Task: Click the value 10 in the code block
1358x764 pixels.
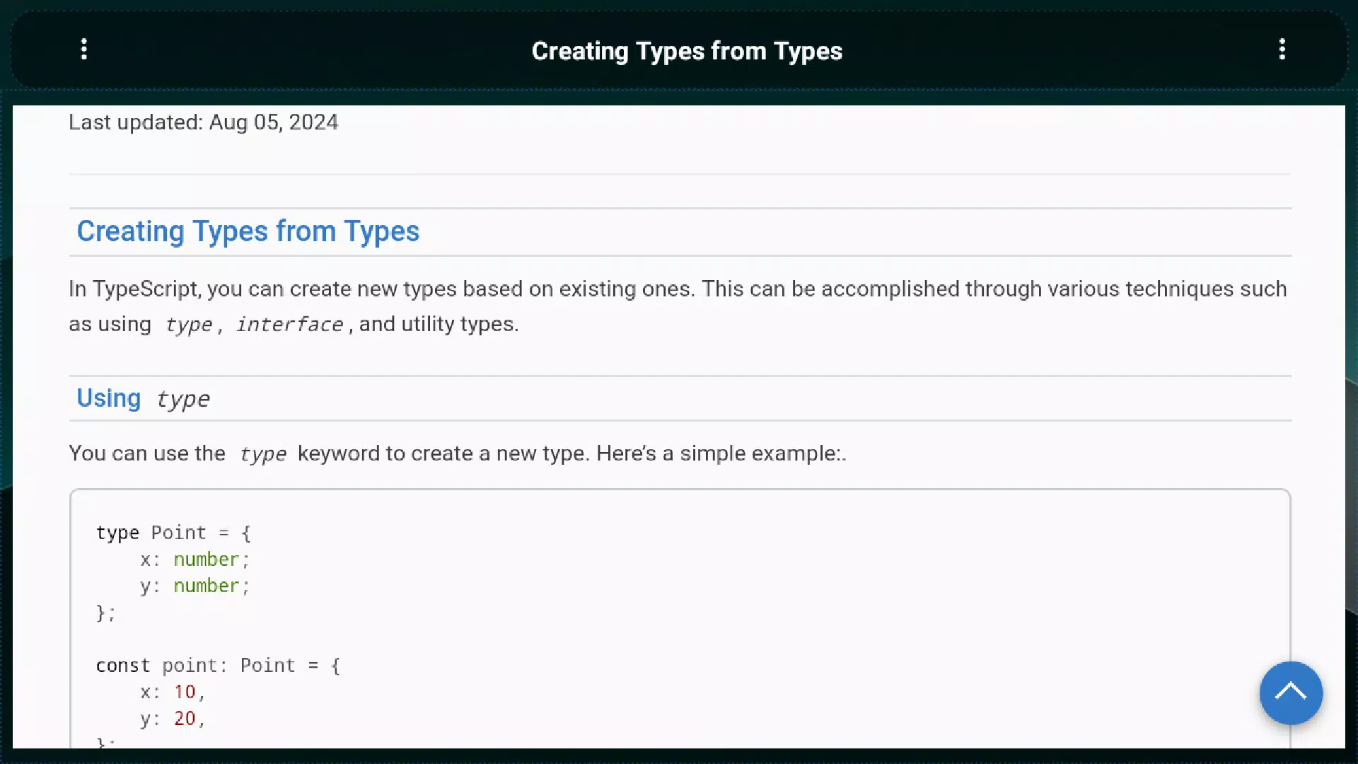Action: 185,692
